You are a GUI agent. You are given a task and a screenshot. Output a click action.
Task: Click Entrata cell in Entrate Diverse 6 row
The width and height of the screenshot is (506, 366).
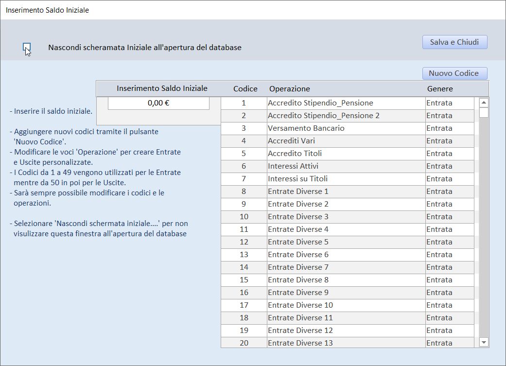pyautogui.click(x=450, y=254)
